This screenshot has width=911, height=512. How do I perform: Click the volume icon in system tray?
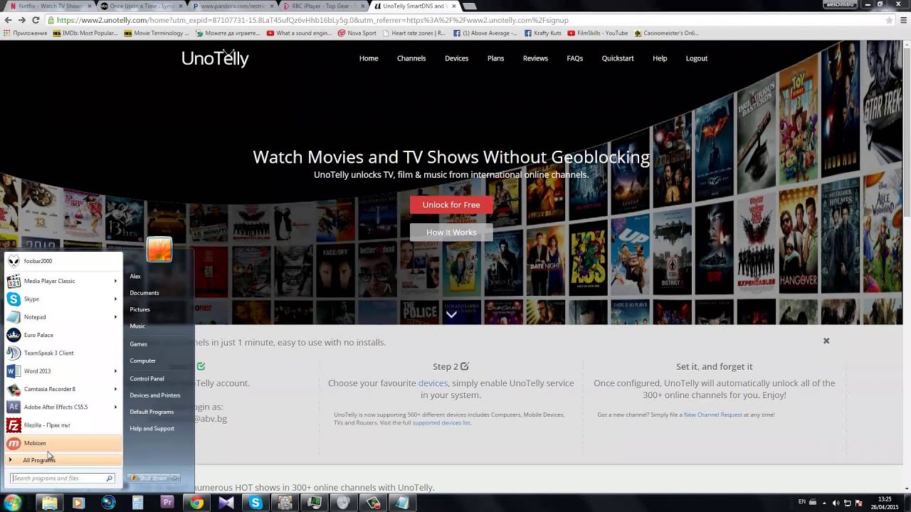click(837, 503)
